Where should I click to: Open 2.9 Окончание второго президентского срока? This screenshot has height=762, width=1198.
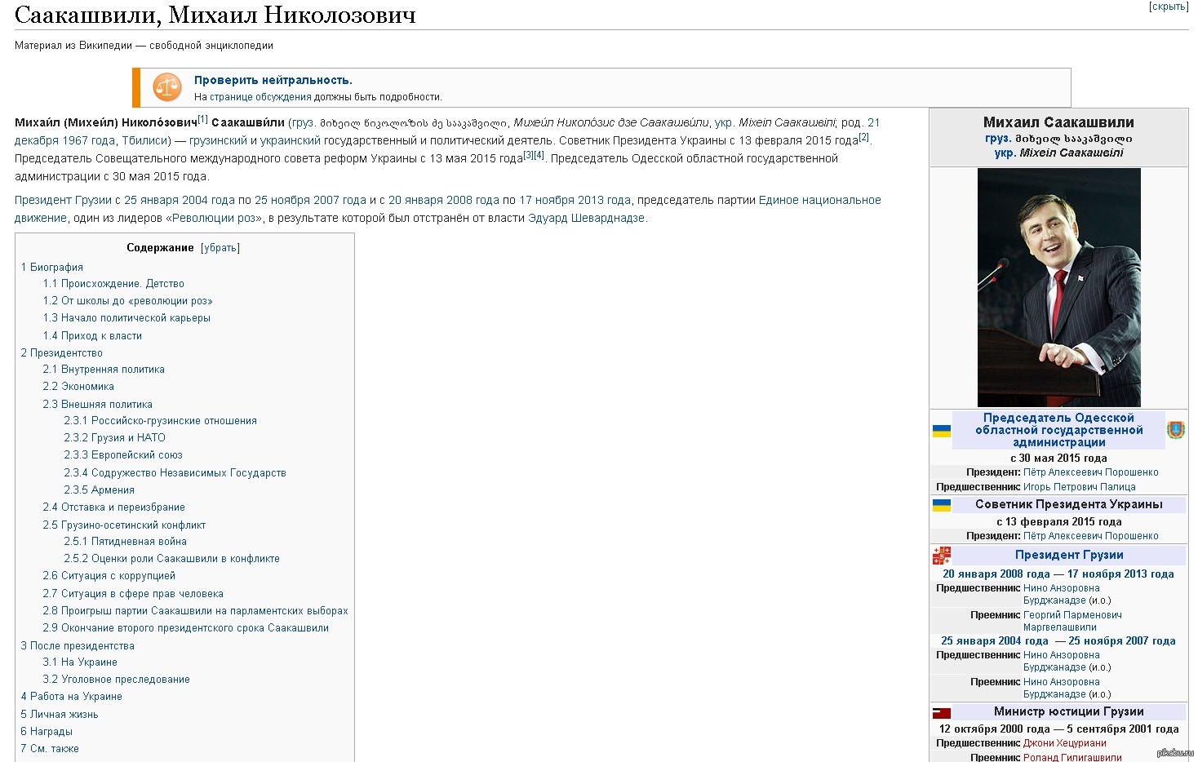point(186,628)
